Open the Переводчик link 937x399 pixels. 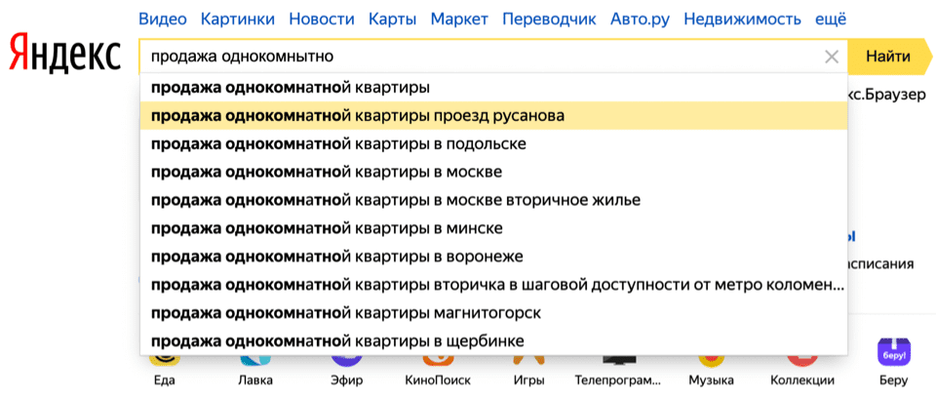click(x=549, y=20)
